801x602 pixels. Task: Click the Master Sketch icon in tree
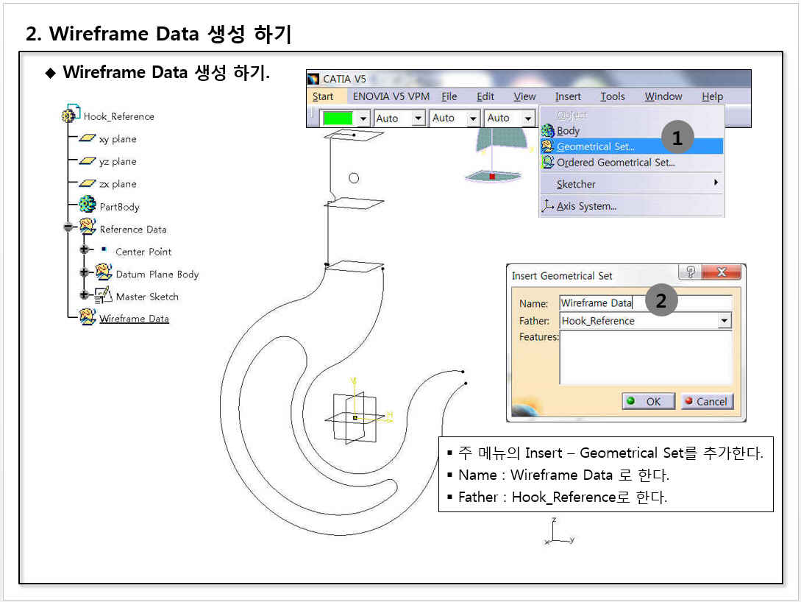[104, 296]
